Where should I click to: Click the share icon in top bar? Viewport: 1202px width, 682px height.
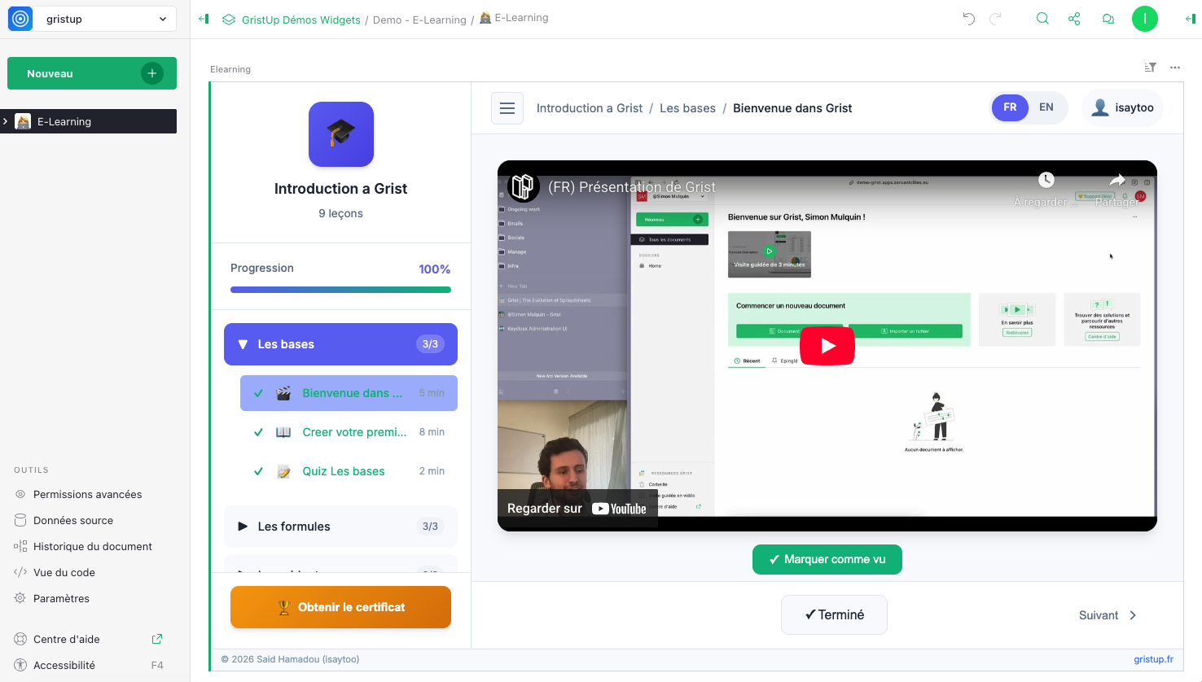[1074, 19]
